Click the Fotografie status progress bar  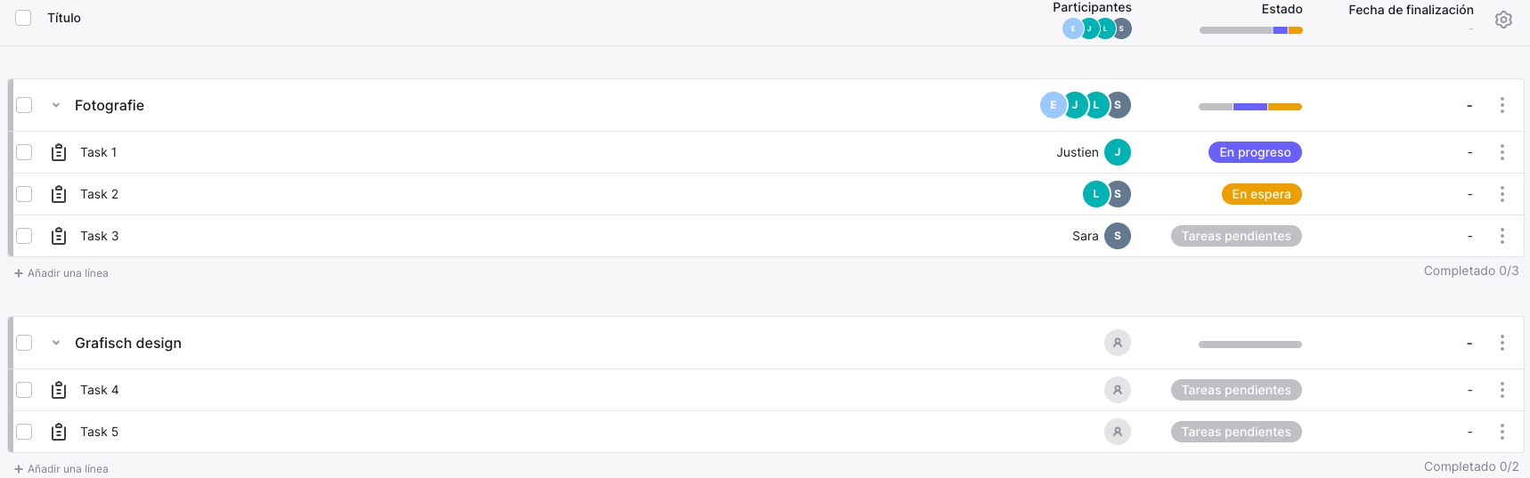(x=1250, y=107)
